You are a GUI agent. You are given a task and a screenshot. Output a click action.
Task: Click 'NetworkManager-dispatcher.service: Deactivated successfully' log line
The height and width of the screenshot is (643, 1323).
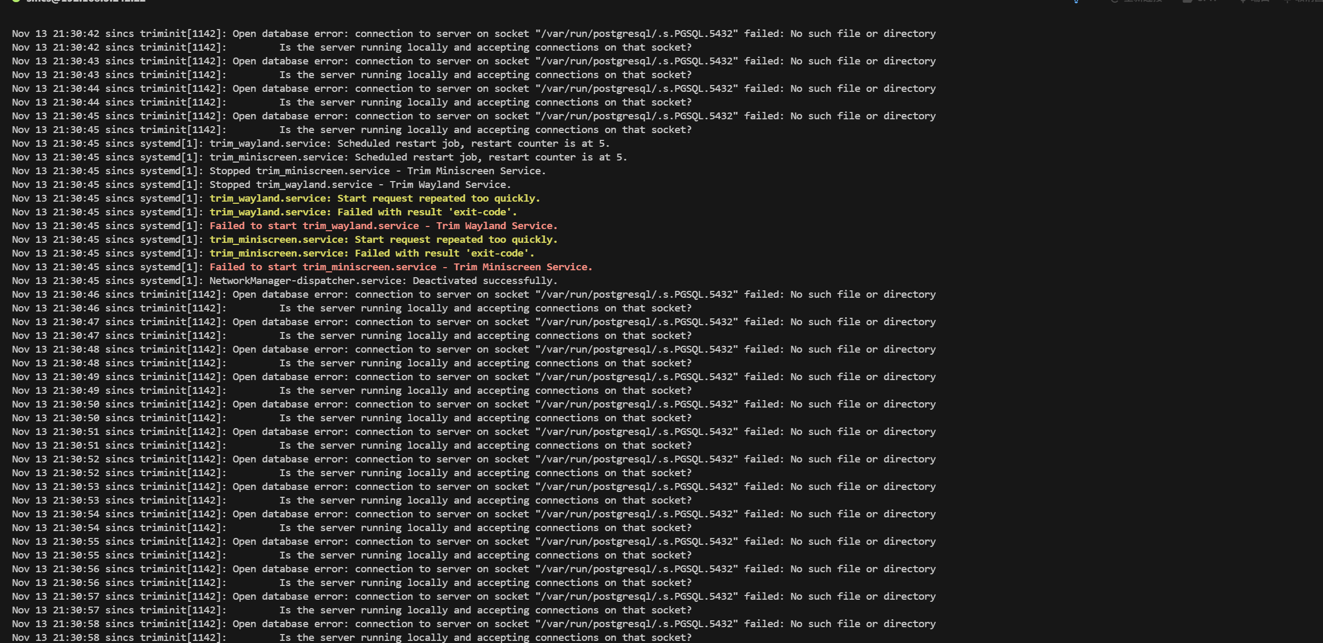pos(383,281)
